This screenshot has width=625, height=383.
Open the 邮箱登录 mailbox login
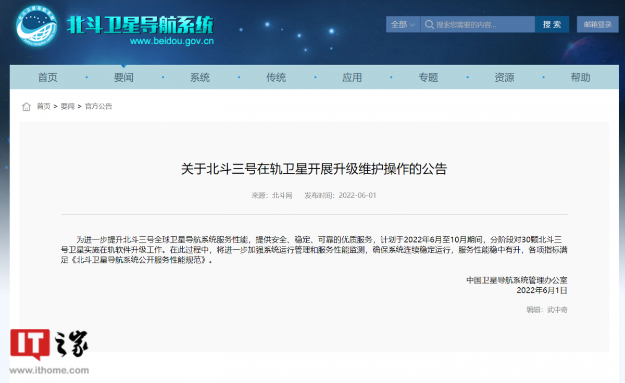(597, 24)
